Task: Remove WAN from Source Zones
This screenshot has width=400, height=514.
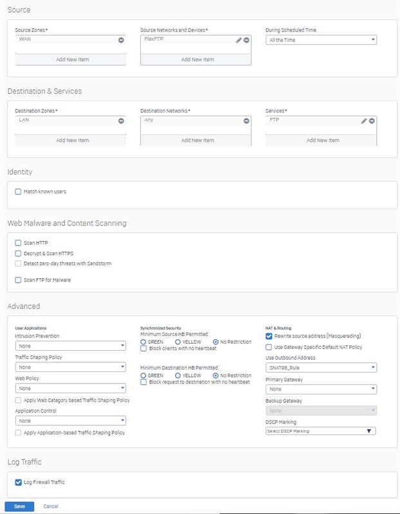Action: coord(121,40)
